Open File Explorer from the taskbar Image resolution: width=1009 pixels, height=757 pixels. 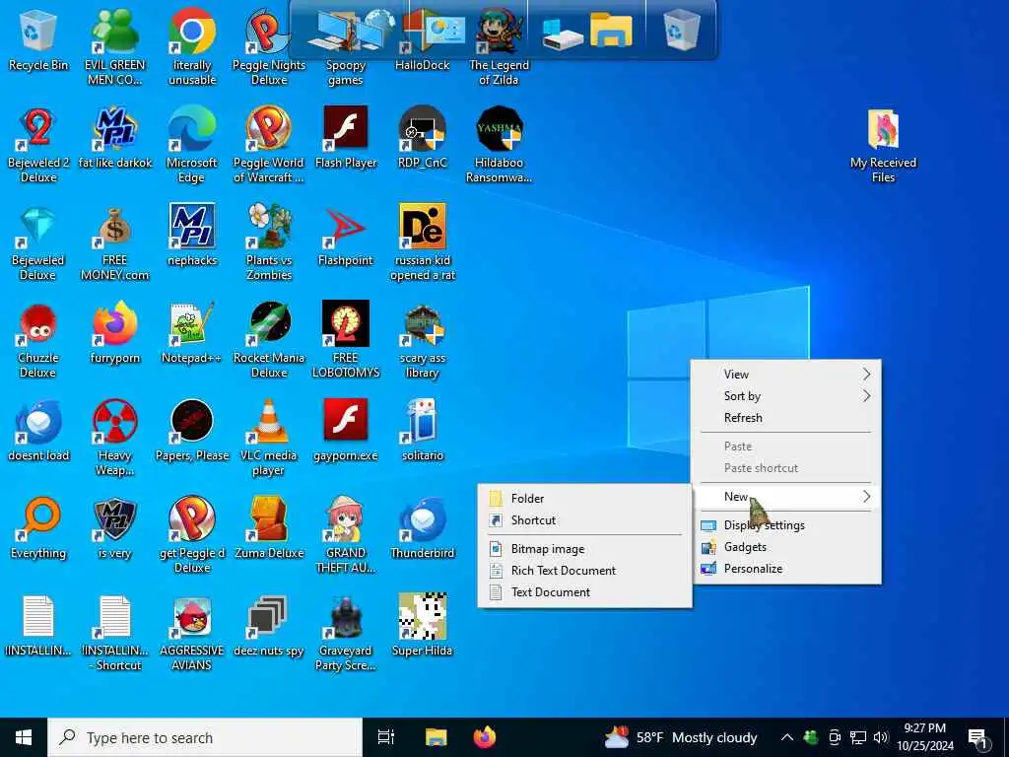436,737
